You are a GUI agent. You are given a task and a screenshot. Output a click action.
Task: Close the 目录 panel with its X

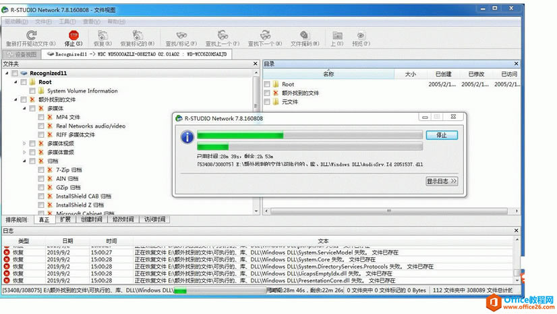[x=516, y=63]
